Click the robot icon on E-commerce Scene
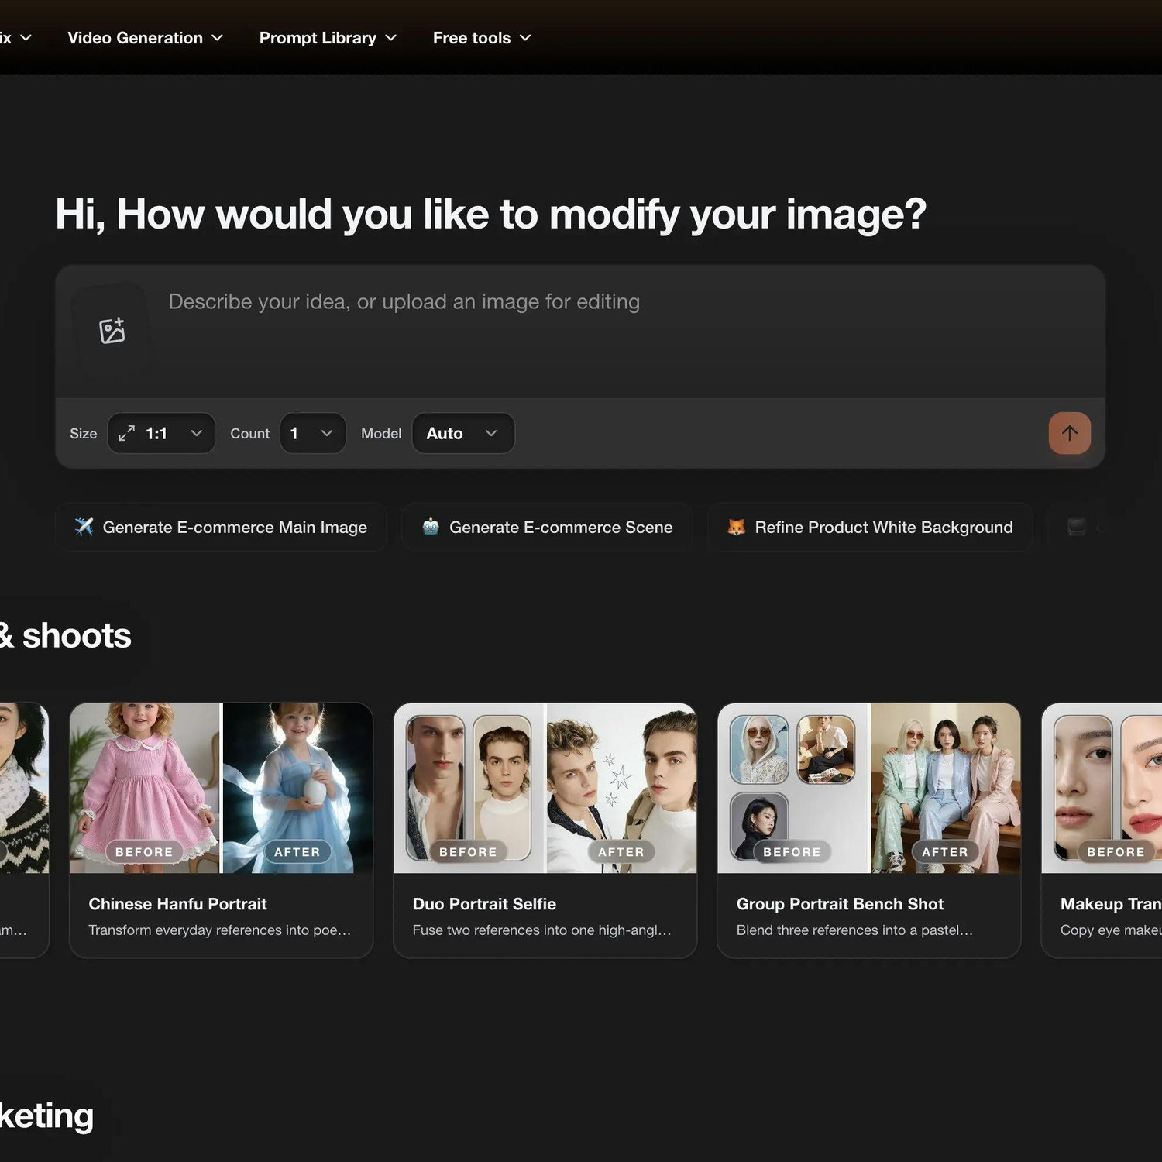 tap(431, 527)
